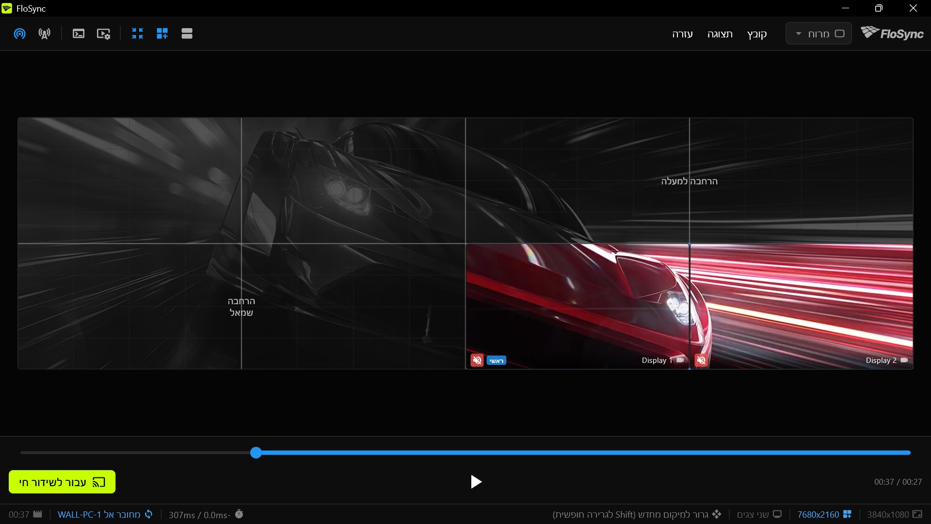Unmute Display 1 via red speaker icon
Screen dimensions: 931x524
coord(477,360)
